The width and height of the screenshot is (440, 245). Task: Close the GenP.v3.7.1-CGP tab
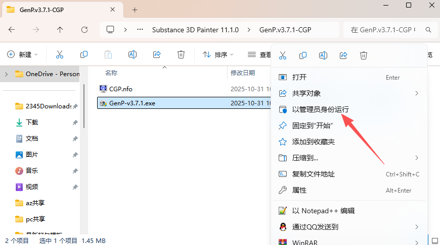tap(112, 10)
